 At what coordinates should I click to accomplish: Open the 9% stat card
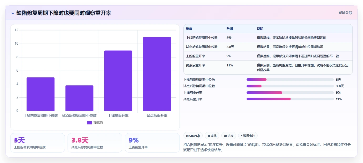[x=152, y=143]
